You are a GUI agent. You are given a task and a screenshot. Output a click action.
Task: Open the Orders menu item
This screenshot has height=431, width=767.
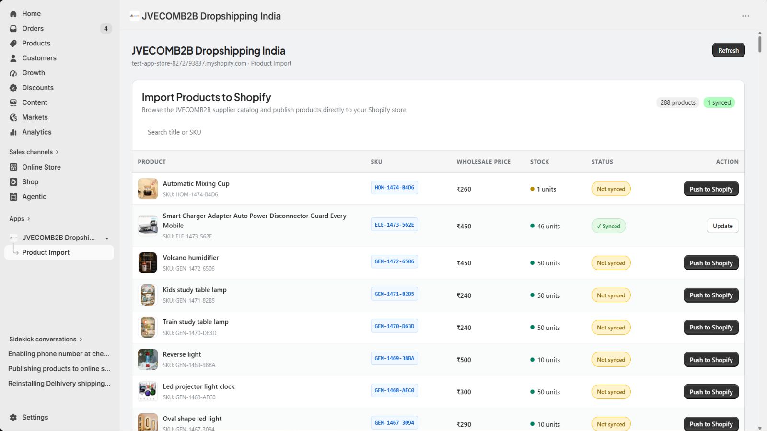[x=59, y=29]
